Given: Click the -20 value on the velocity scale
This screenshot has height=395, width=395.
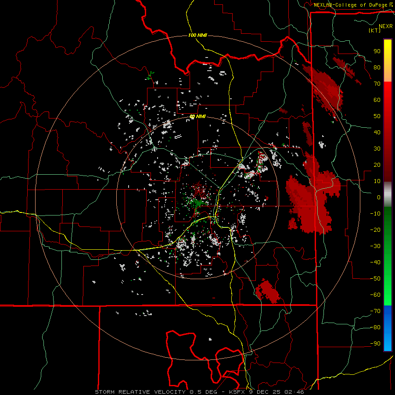Looking at the screenshot, I should coord(375,230).
